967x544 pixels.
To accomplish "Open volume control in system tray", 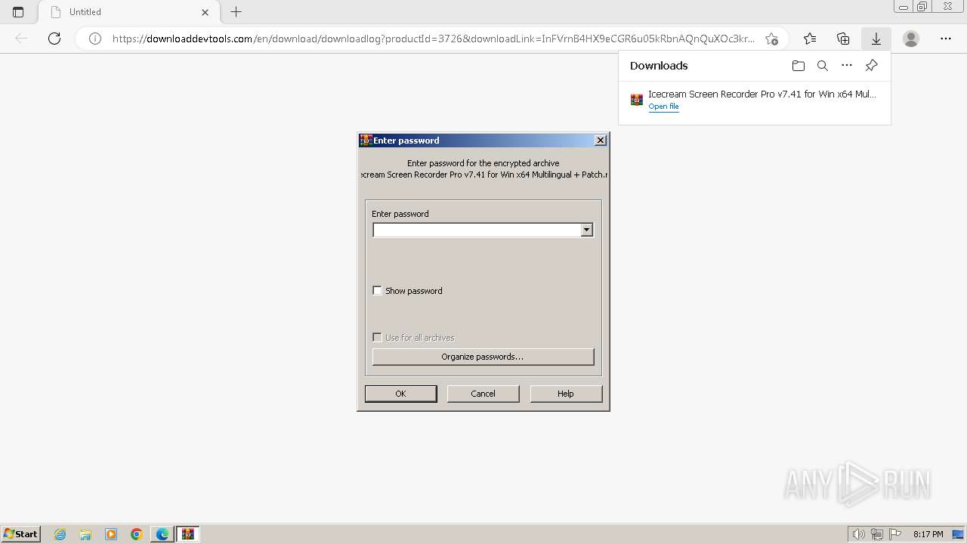I will [x=859, y=534].
